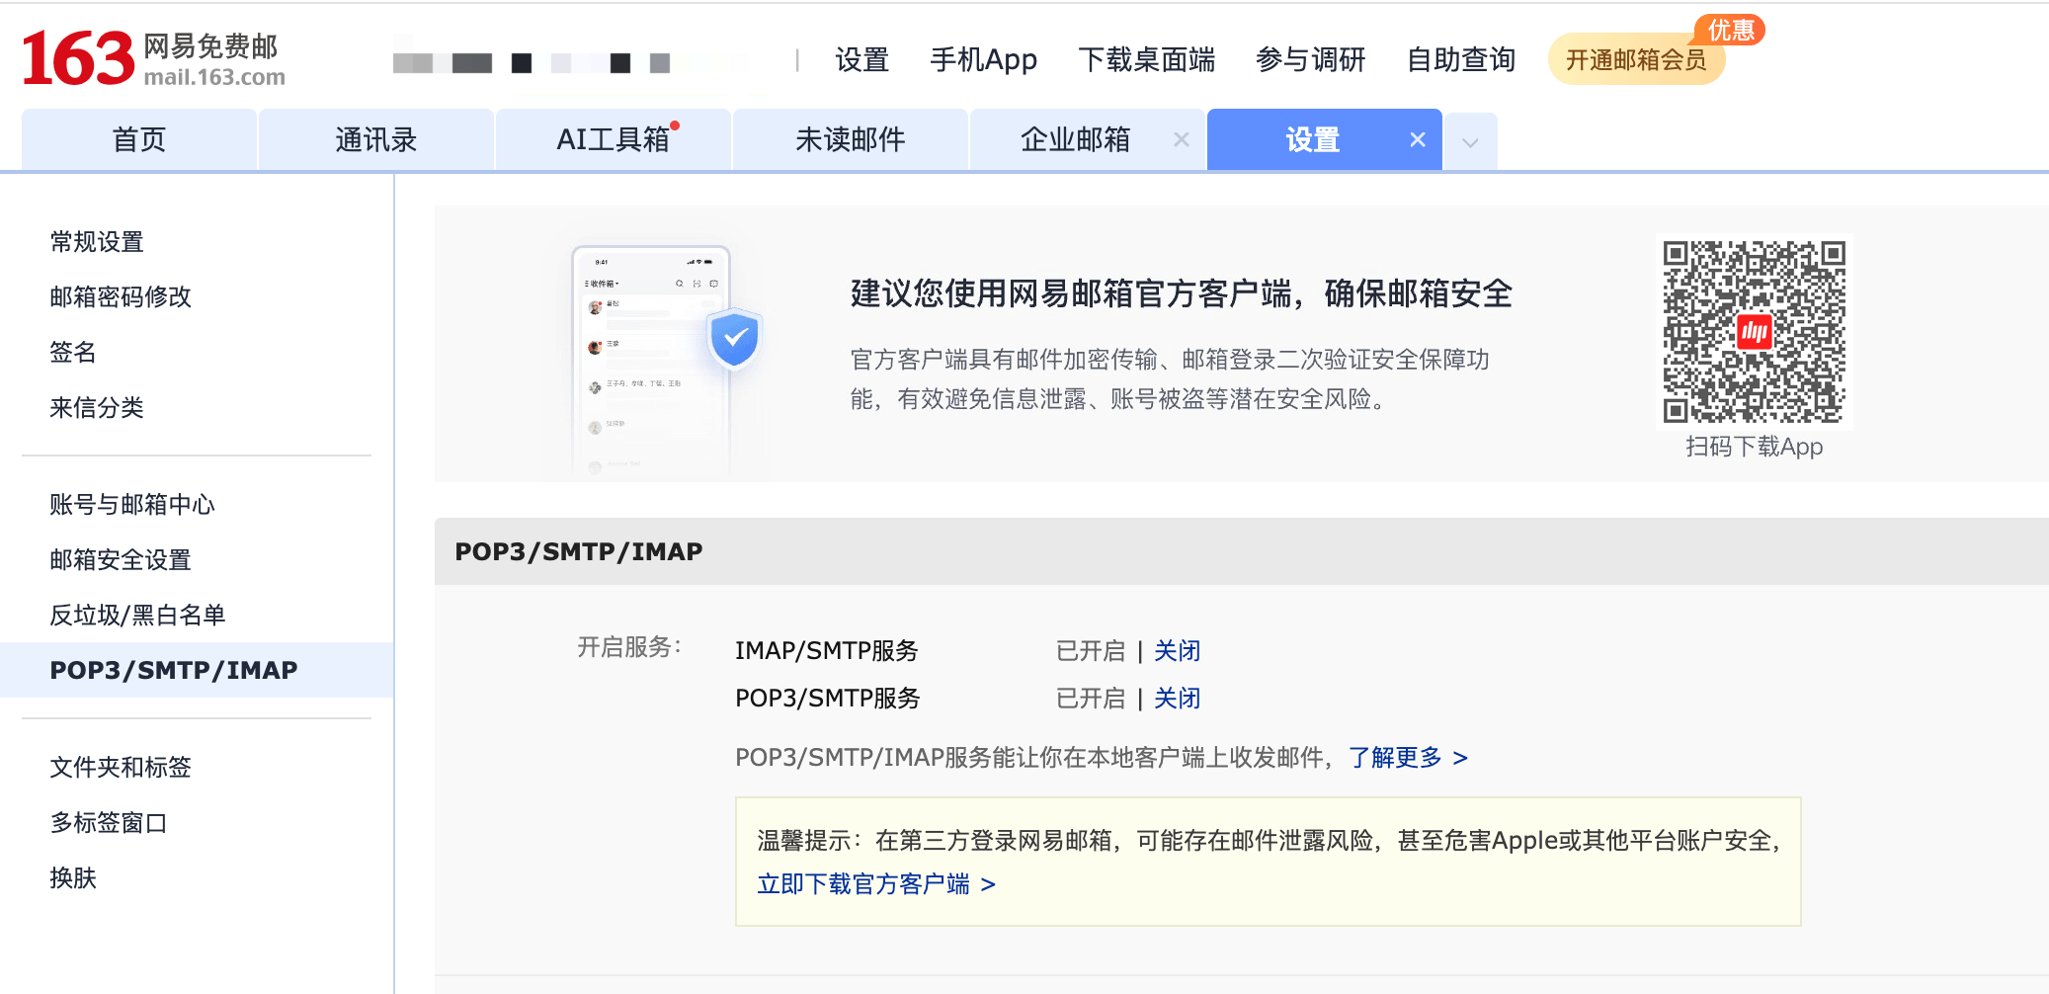Select 反垃圾/黑白名单
This screenshot has width=2049, height=994.
(137, 616)
